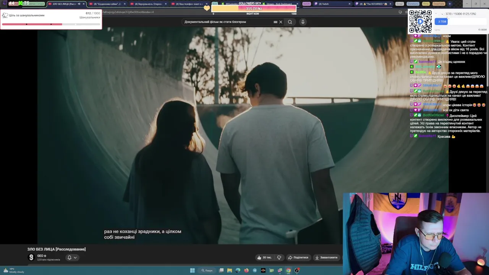489x275 pixels.
Task: Share the video via Поділитися button
Action: [x=298, y=257]
